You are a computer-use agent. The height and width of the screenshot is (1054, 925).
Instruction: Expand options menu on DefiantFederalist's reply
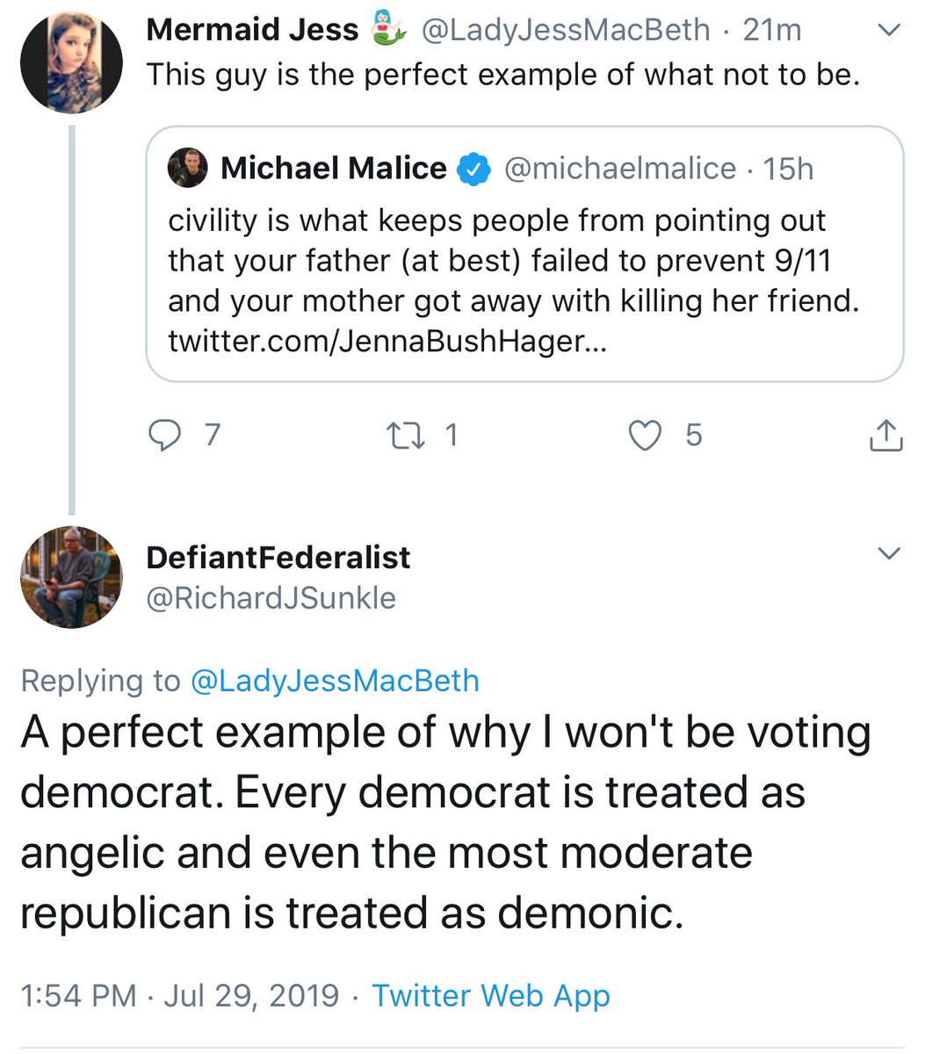click(889, 553)
